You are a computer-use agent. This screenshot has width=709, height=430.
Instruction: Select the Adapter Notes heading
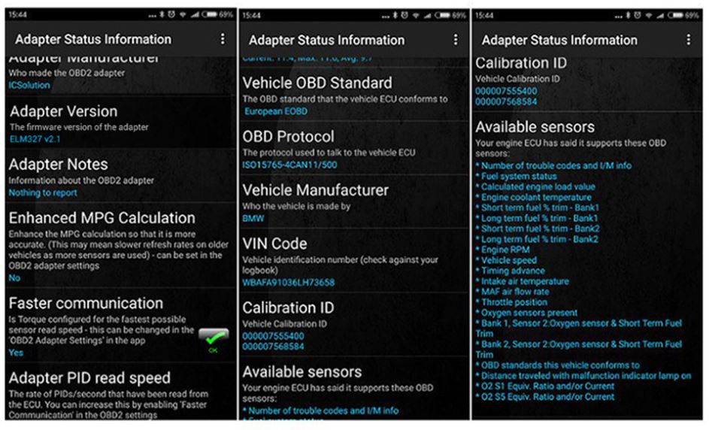coord(58,165)
